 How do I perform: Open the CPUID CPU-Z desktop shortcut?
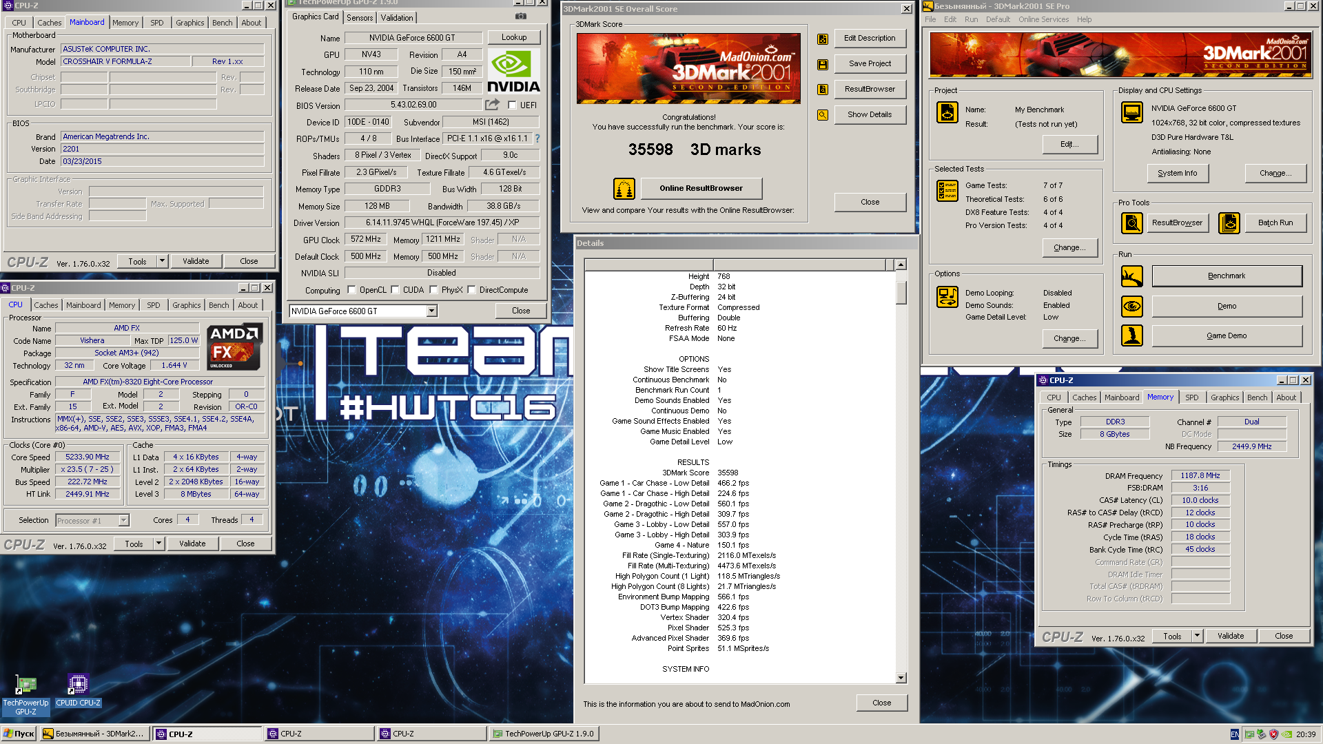click(78, 690)
